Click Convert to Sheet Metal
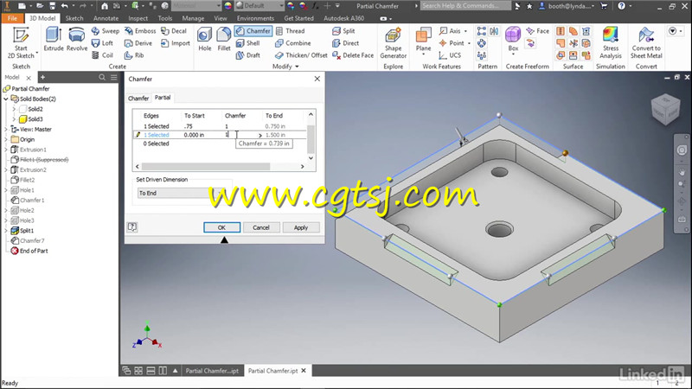 click(x=646, y=42)
